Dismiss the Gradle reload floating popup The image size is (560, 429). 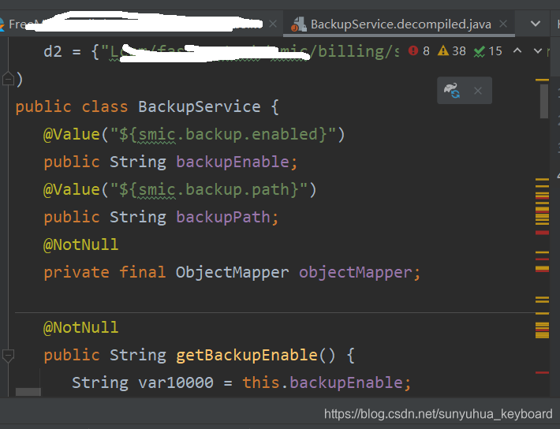click(478, 91)
